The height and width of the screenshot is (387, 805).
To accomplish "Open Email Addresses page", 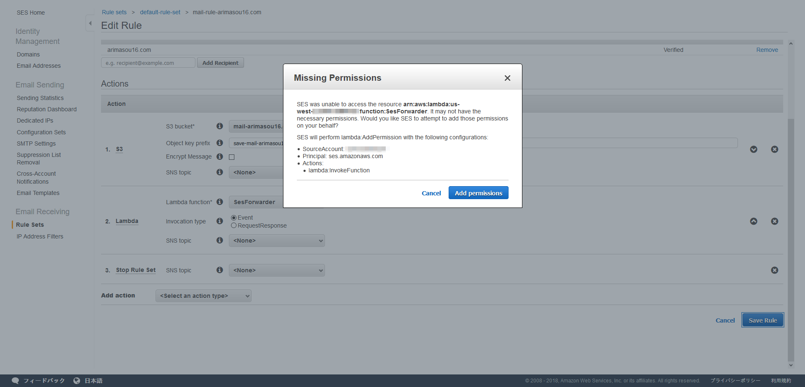I will click(x=39, y=66).
